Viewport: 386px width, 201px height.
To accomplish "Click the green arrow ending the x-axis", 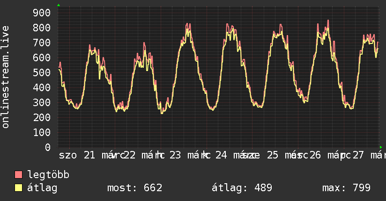I will click(x=381, y=147).
